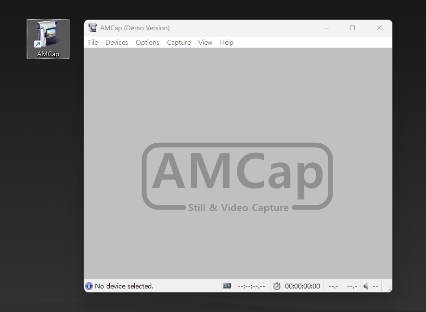
Task: Open the Help menu
Action: click(x=226, y=42)
